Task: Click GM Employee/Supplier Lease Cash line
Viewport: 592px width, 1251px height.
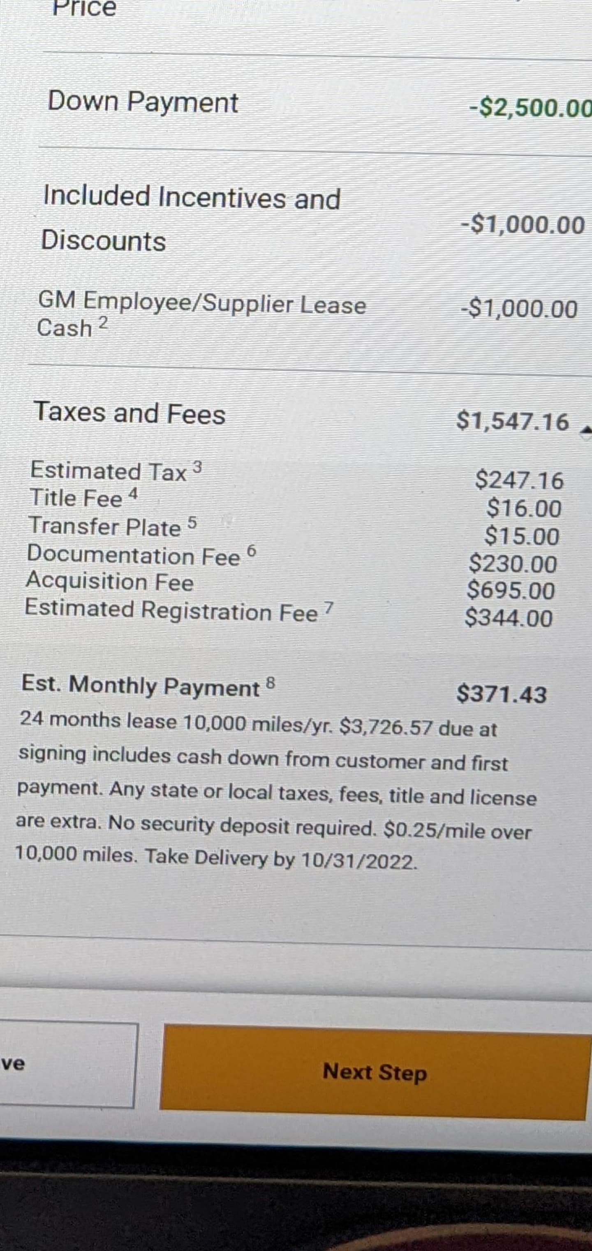Action: tap(201, 315)
